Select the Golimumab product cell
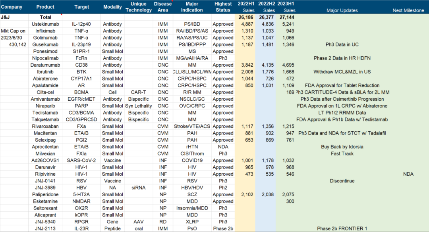The width and height of the screenshot is (429, 232). [45, 38]
